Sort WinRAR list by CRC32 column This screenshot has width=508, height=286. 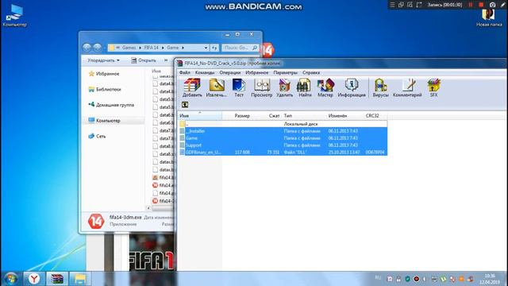click(x=372, y=116)
